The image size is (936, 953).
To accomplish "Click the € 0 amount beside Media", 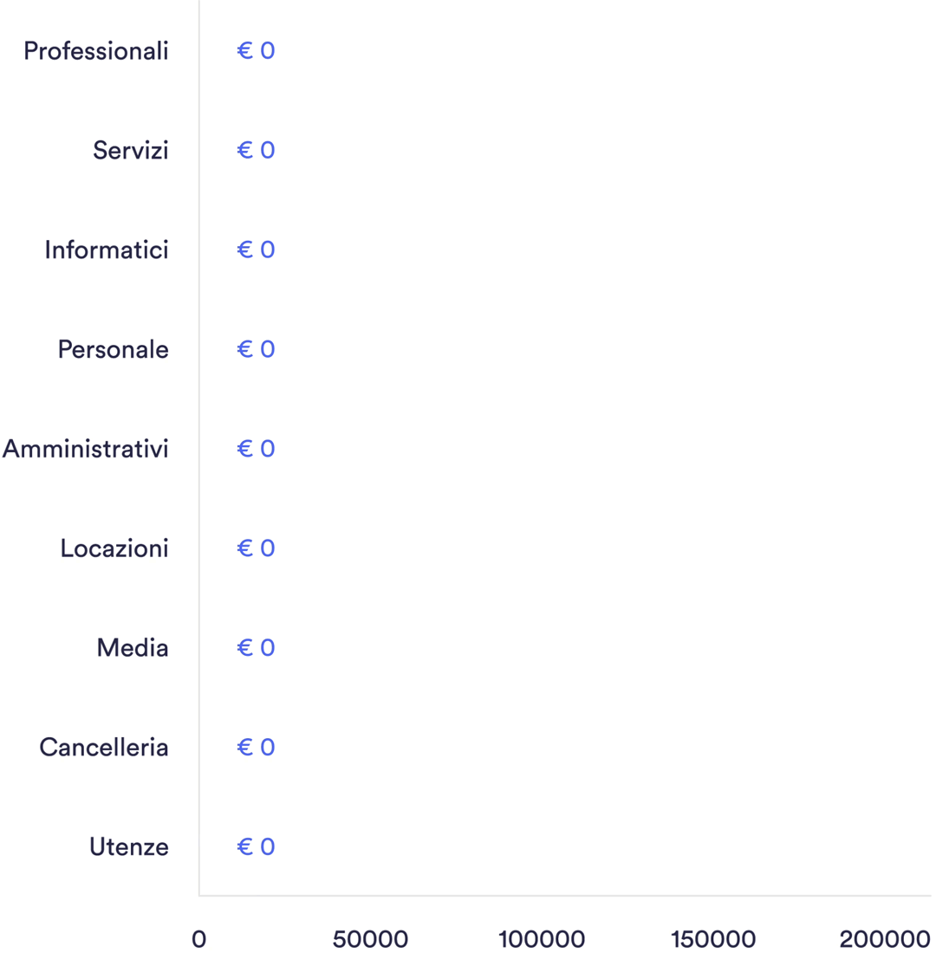I will point(256,648).
